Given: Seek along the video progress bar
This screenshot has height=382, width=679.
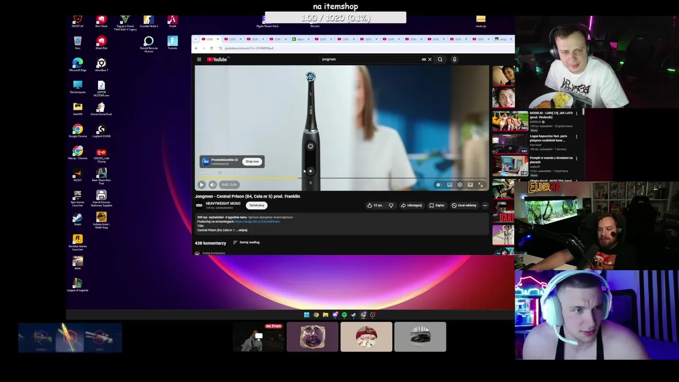Looking at the screenshot, I should (342, 178).
